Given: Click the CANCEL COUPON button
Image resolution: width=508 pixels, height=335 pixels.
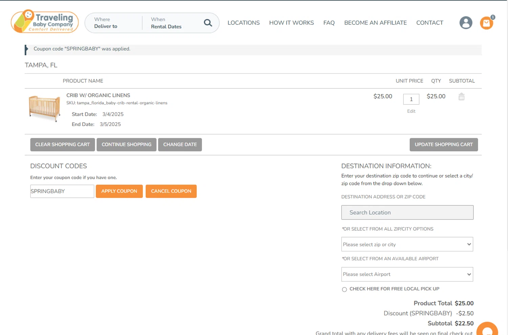Looking at the screenshot, I should [171, 191].
